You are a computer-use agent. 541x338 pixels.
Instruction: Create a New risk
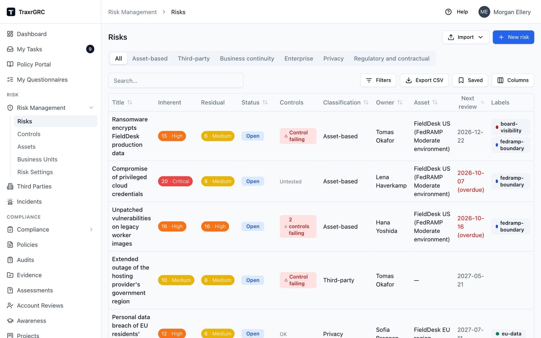513,37
